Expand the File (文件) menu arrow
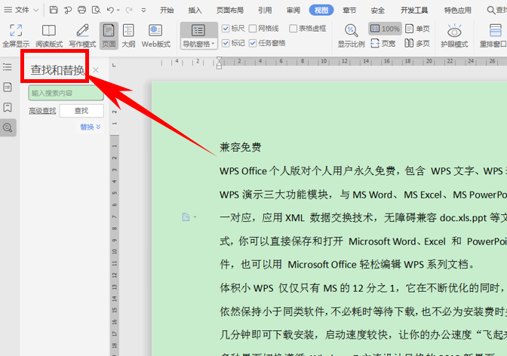Viewport: 507px width, 356px height. 36,11
